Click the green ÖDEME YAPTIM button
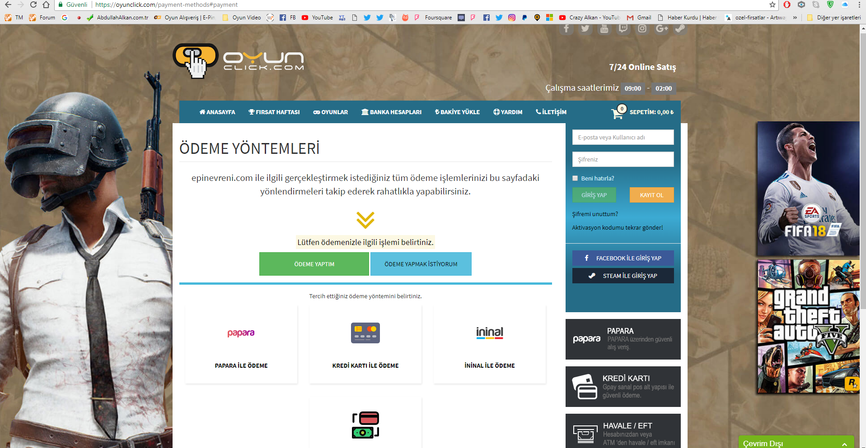 [314, 264]
